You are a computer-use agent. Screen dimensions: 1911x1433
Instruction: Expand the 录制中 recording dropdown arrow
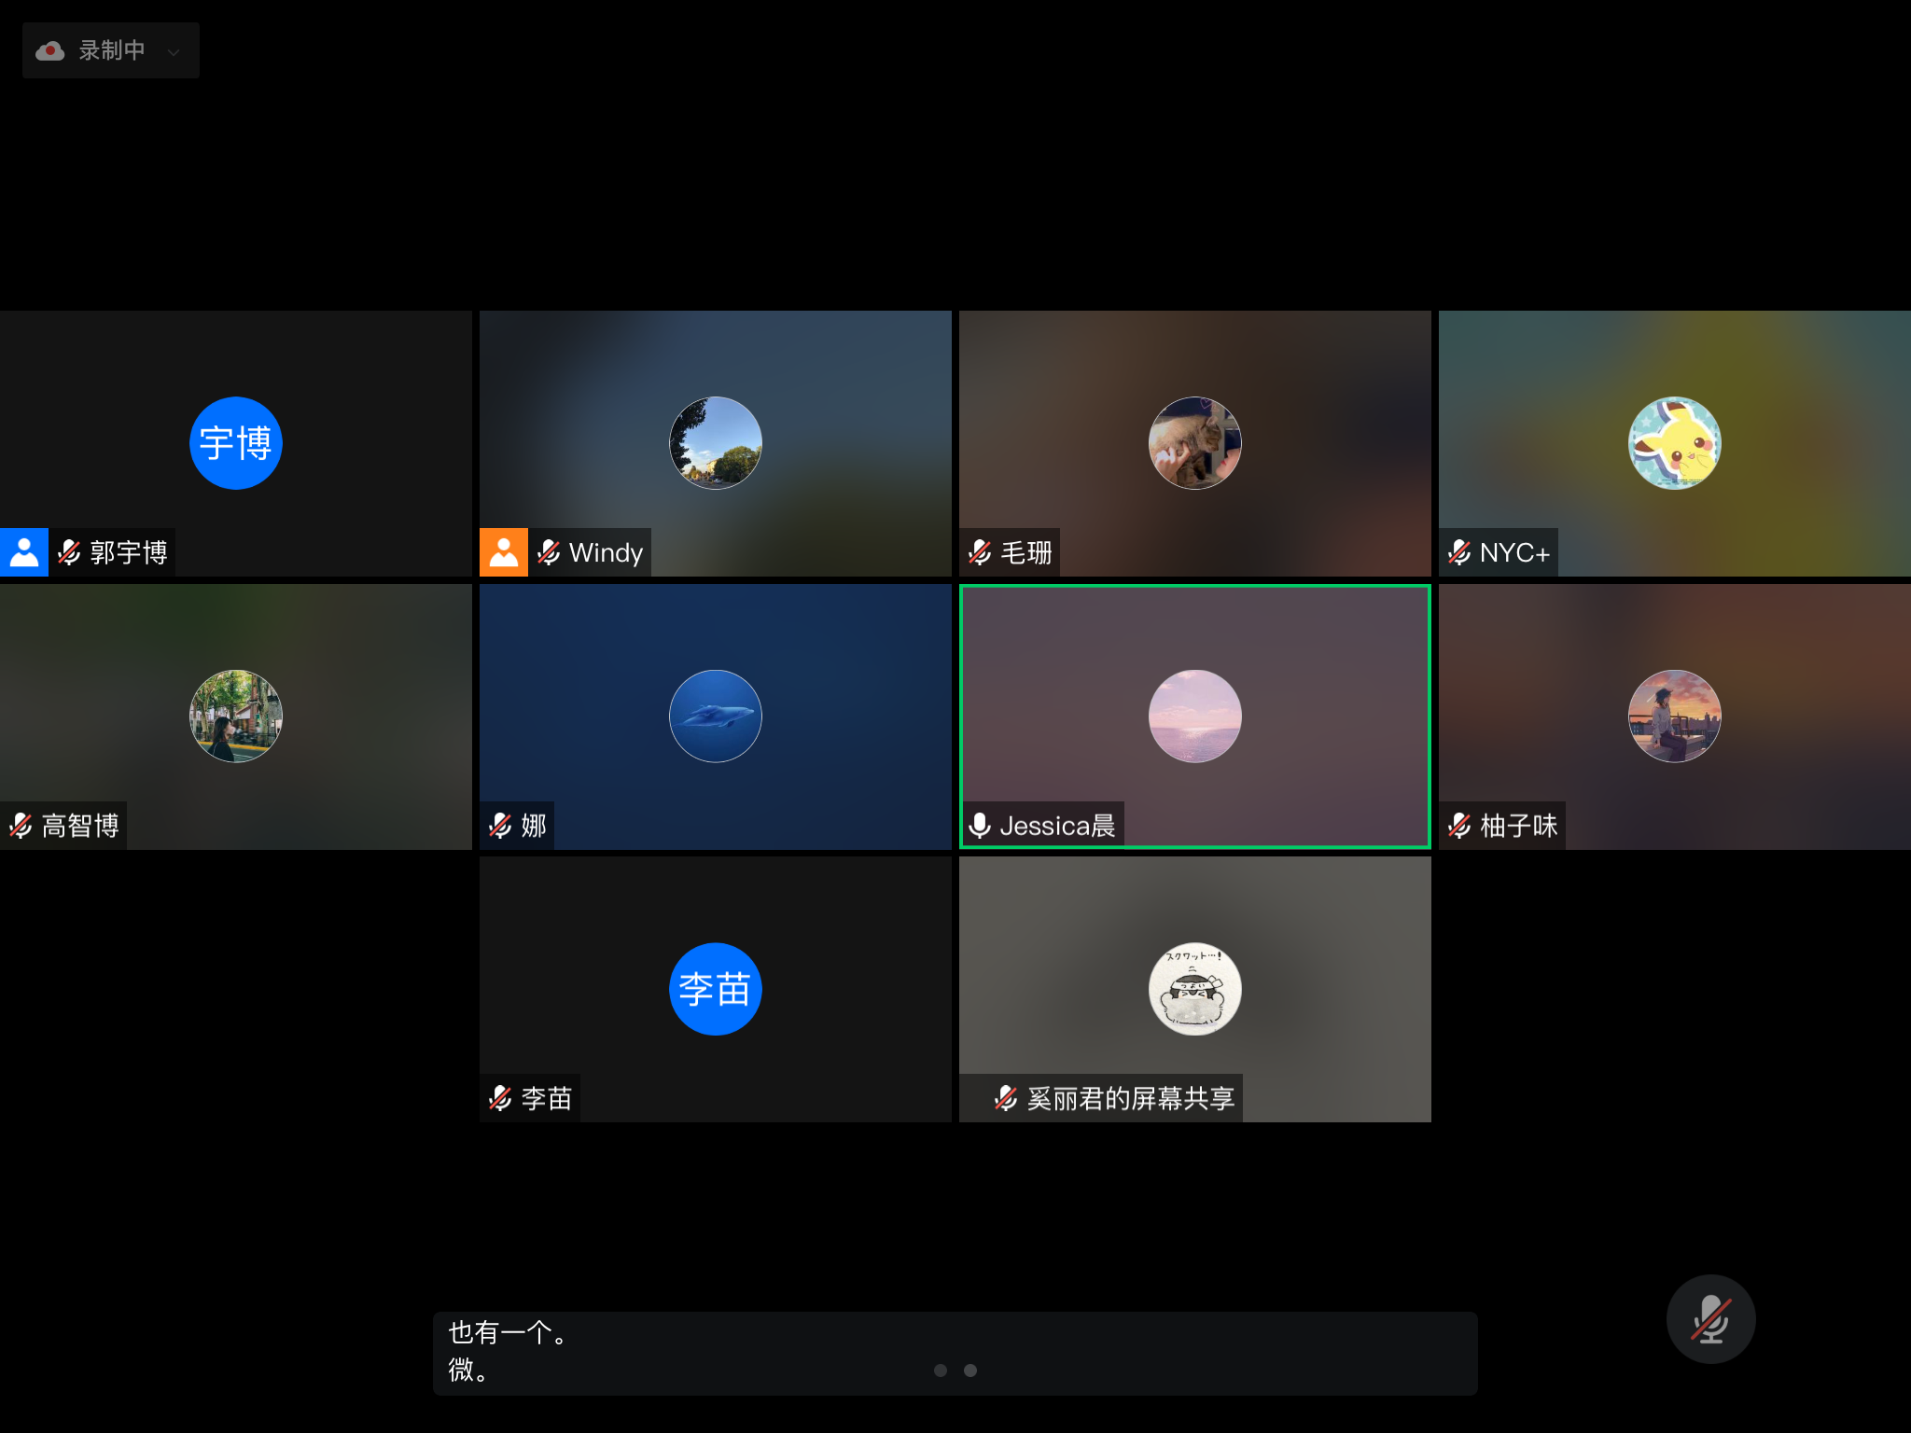click(174, 52)
